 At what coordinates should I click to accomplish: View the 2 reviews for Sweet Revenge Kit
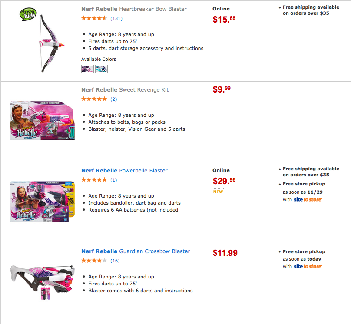[x=113, y=99]
